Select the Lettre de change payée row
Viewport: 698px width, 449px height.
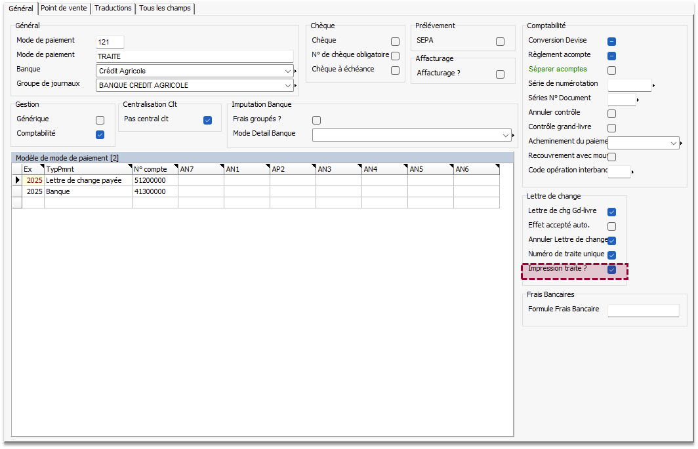point(88,180)
